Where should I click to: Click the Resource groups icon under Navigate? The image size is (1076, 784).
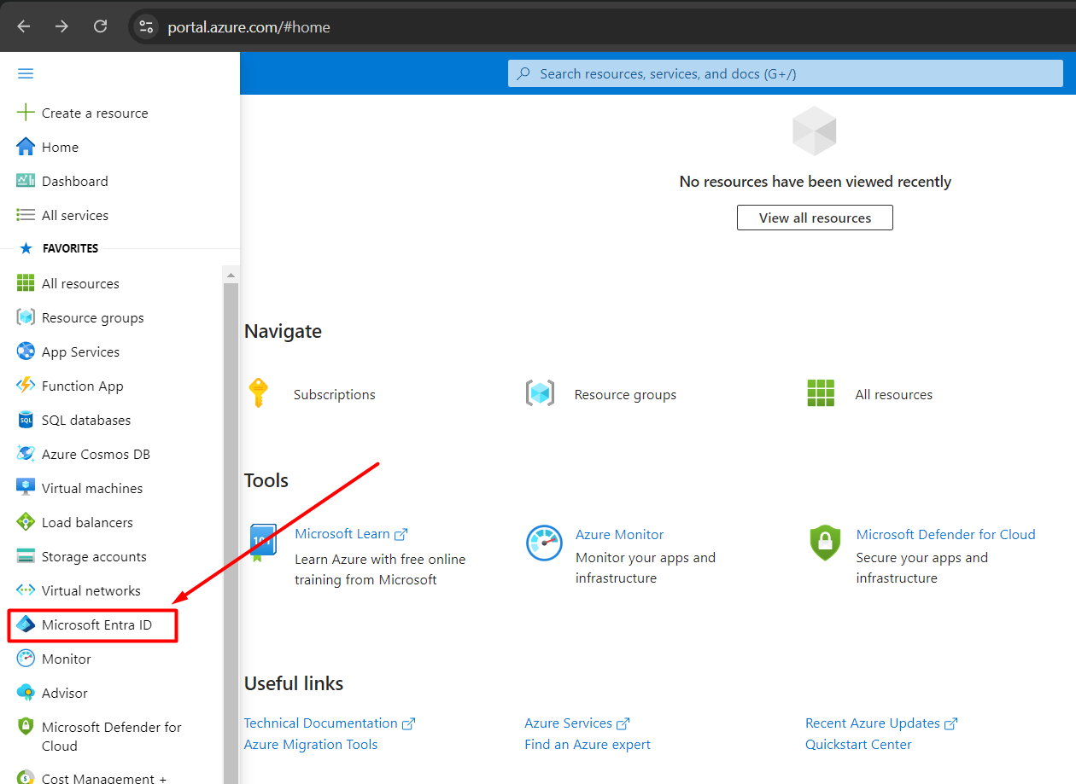540,393
